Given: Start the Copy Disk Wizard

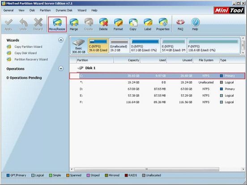Looking at the screenshot, I should pyautogui.click(x=26, y=53).
